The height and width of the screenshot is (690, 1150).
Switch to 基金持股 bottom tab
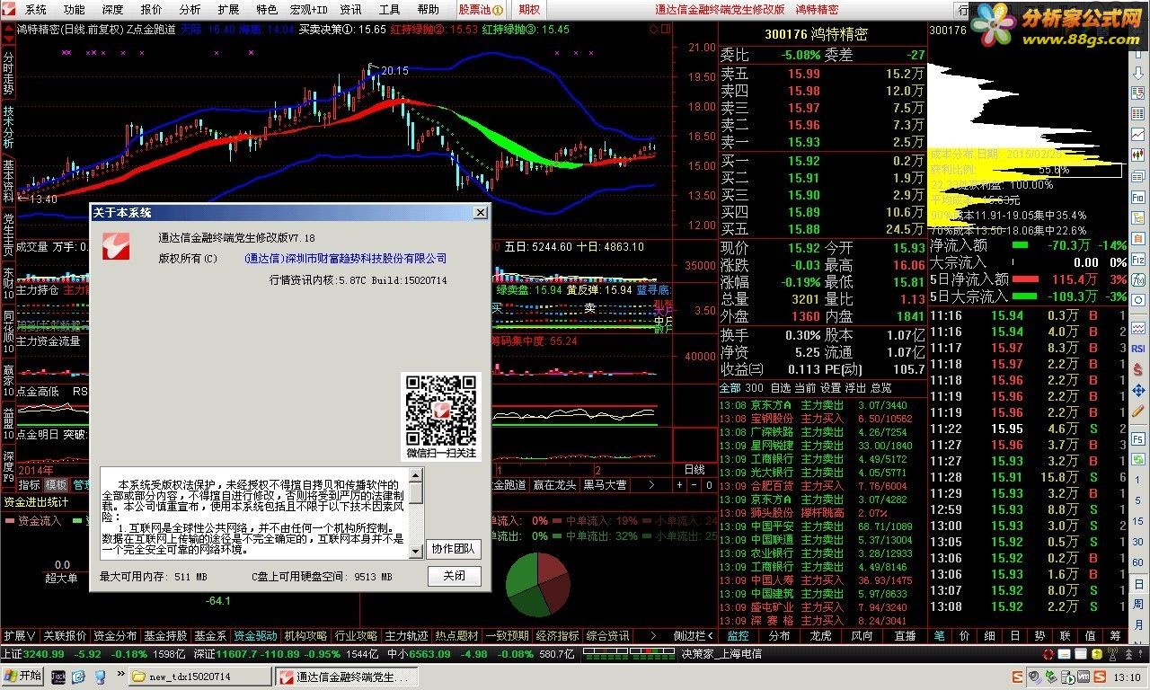pyautogui.click(x=166, y=636)
